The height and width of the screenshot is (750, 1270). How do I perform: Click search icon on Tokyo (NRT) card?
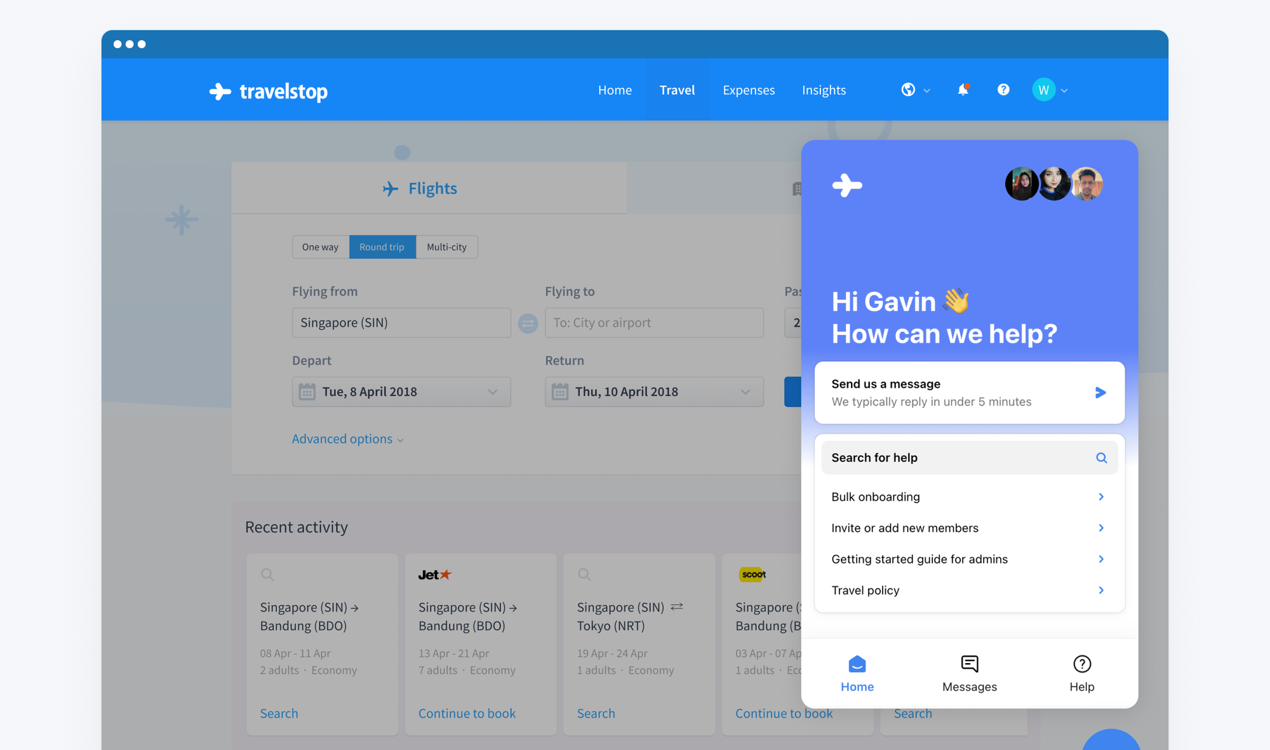[x=584, y=574]
